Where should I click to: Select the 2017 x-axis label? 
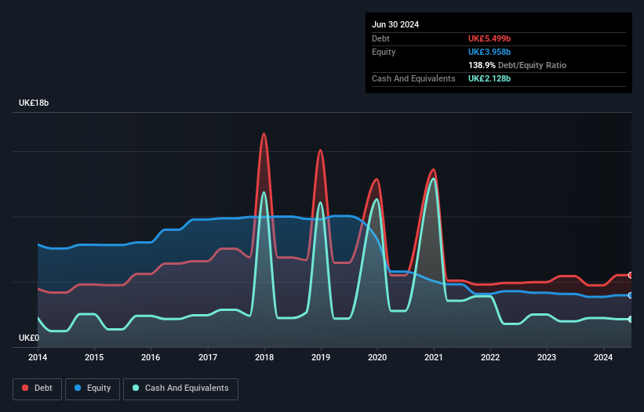[x=208, y=357]
